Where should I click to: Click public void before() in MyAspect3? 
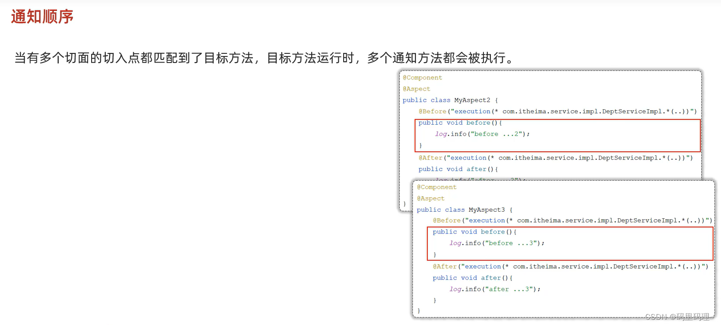475,232
